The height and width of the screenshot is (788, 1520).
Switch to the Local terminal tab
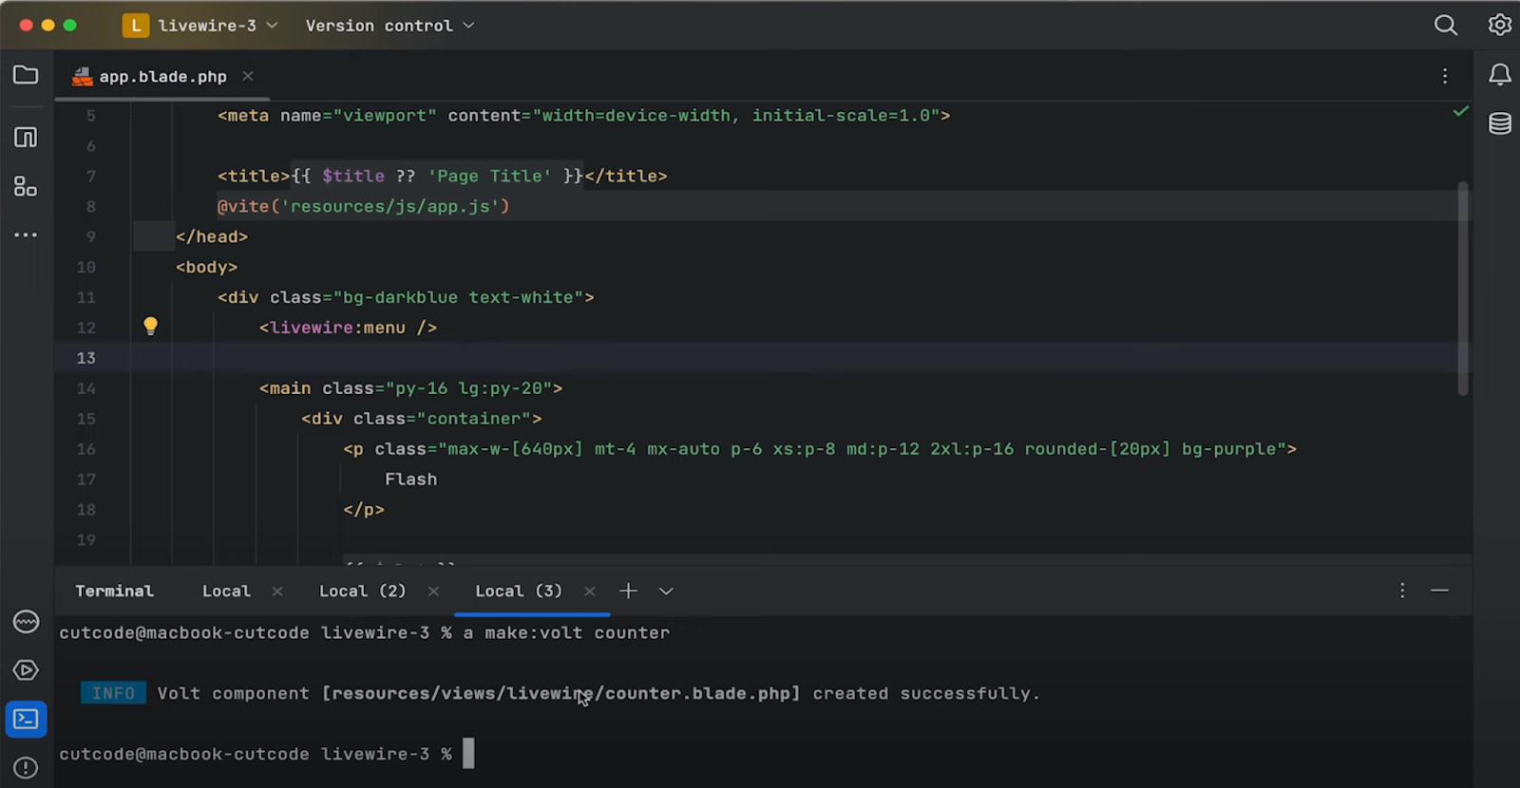(x=226, y=591)
